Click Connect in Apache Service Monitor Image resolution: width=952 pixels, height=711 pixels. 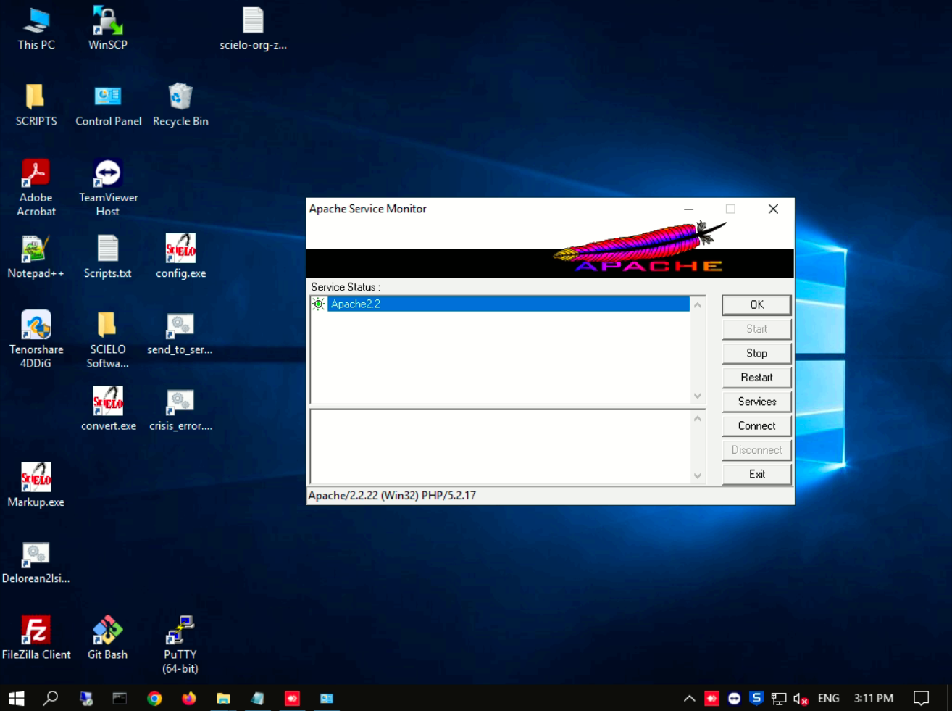(756, 426)
